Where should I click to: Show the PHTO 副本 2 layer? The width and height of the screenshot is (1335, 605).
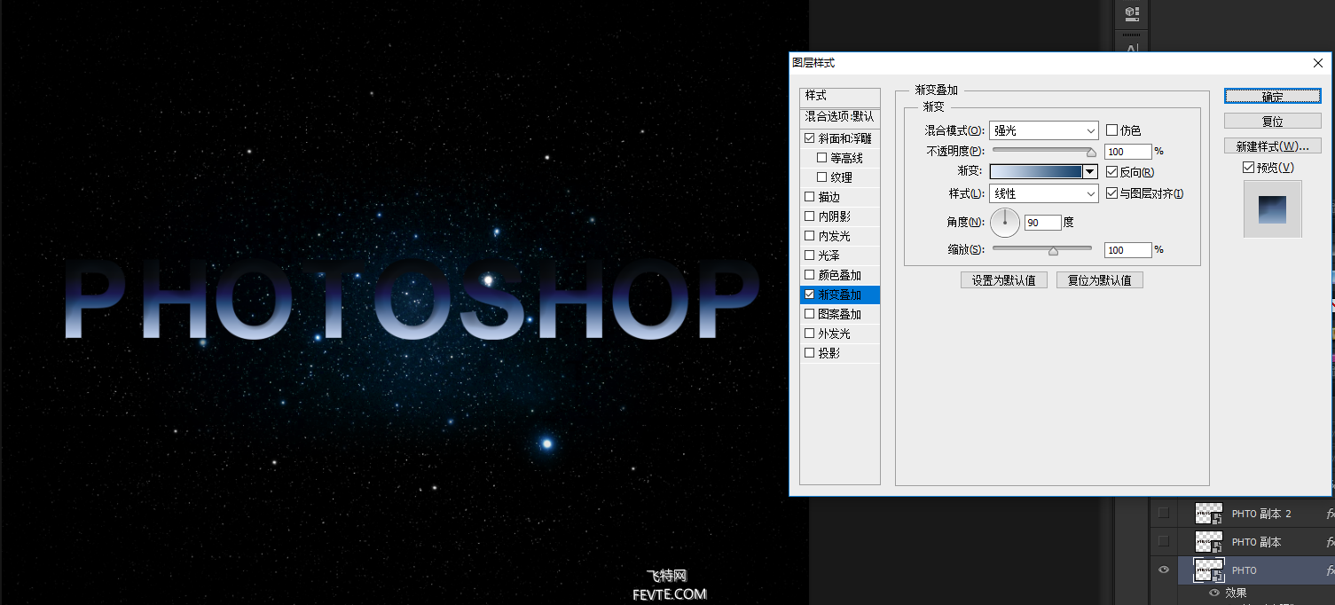point(1164,513)
